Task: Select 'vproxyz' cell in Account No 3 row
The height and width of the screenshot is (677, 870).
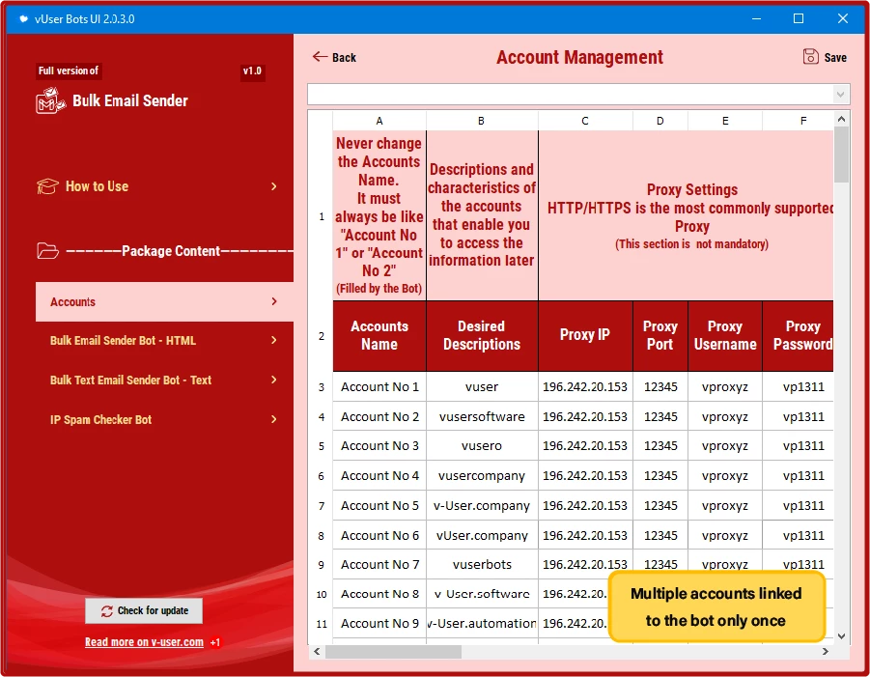Action: click(x=725, y=445)
